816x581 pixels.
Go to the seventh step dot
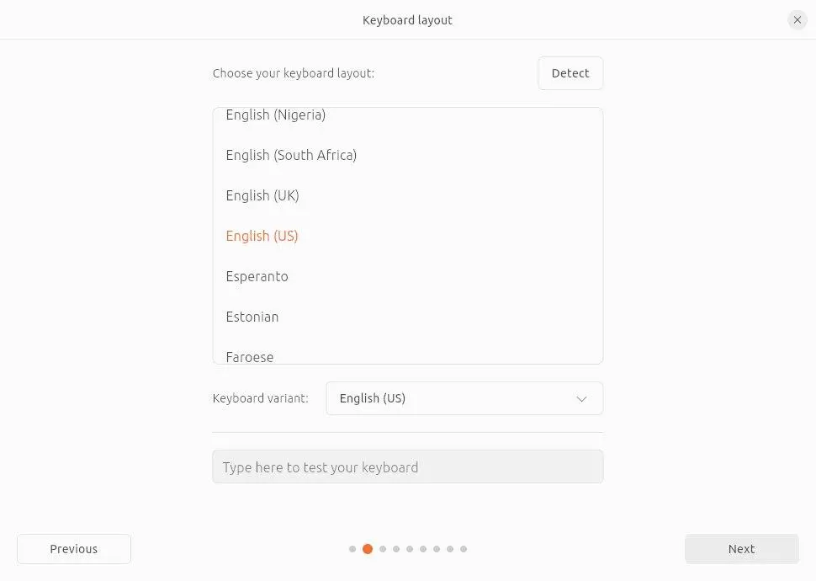(x=437, y=549)
